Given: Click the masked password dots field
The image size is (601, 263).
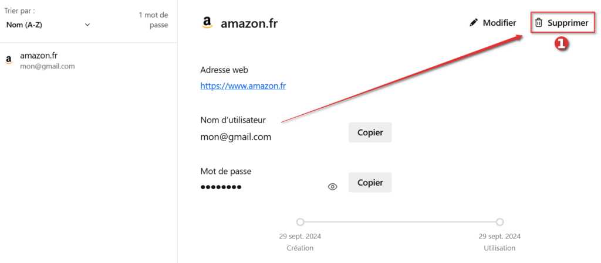Looking at the screenshot, I should click(221, 187).
